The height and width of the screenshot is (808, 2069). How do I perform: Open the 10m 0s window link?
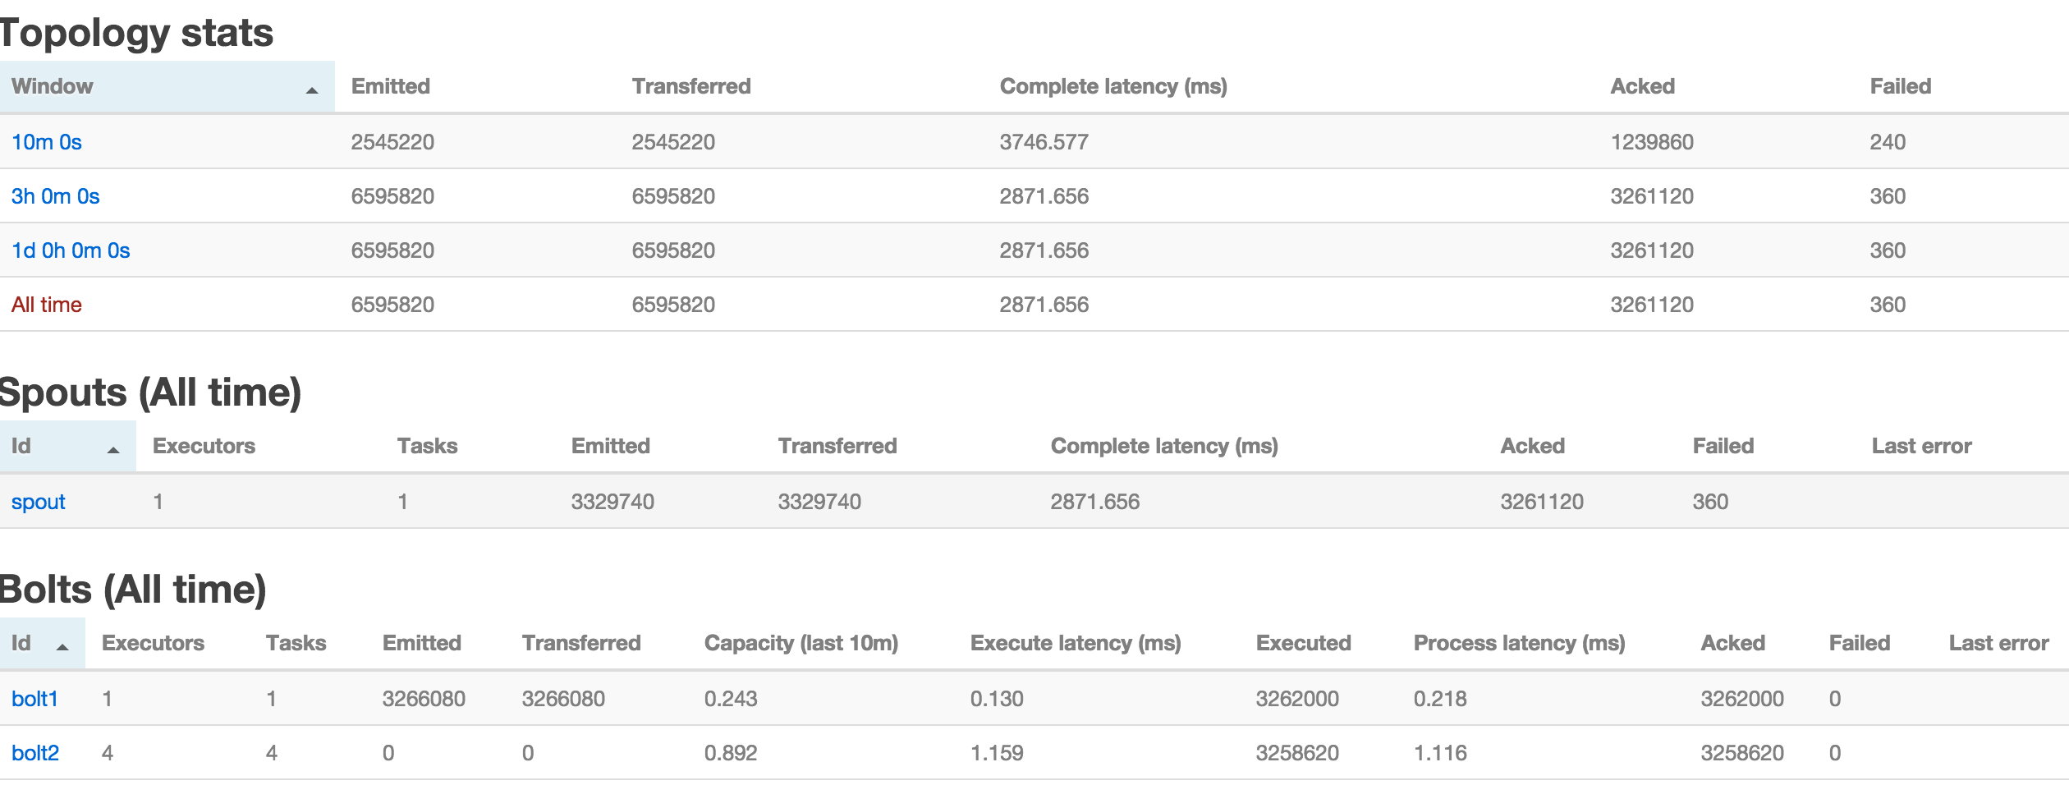pyautogui.click(x=47, y=142)
